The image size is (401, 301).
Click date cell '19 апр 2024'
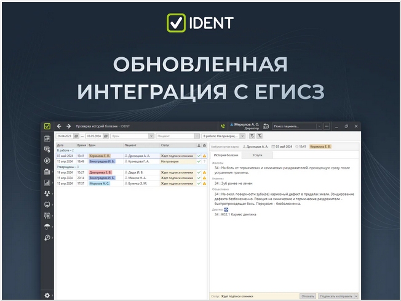pyautogui.click(x=65, y=172)
